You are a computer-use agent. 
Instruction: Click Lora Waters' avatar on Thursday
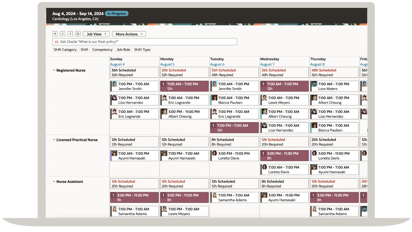[x=314, y=84]
